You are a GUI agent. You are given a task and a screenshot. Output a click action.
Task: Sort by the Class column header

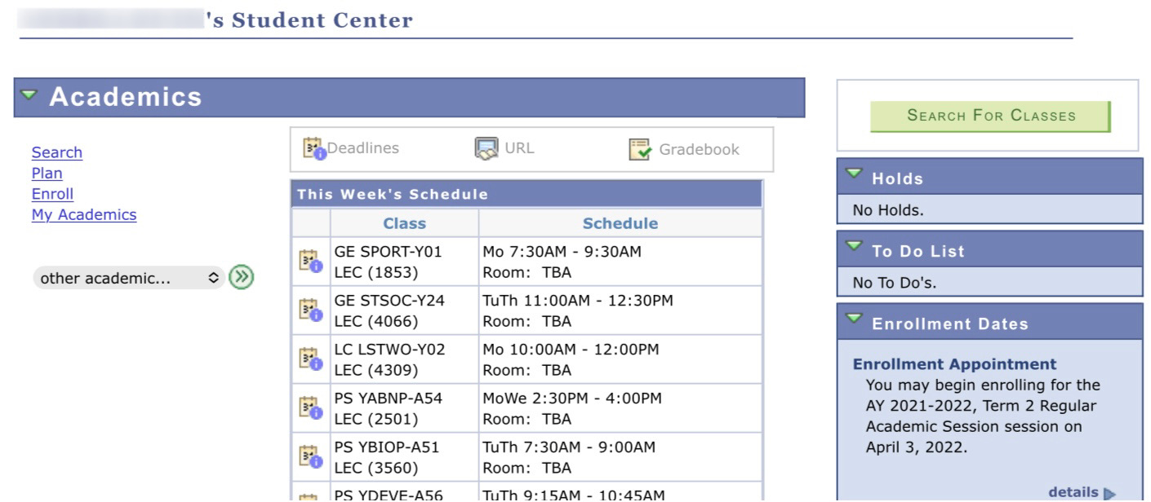[x=405, y=223]
